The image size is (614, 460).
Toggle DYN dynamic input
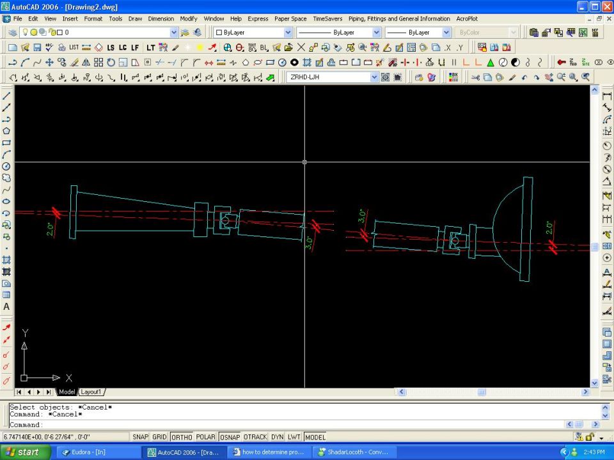(277, 437)
